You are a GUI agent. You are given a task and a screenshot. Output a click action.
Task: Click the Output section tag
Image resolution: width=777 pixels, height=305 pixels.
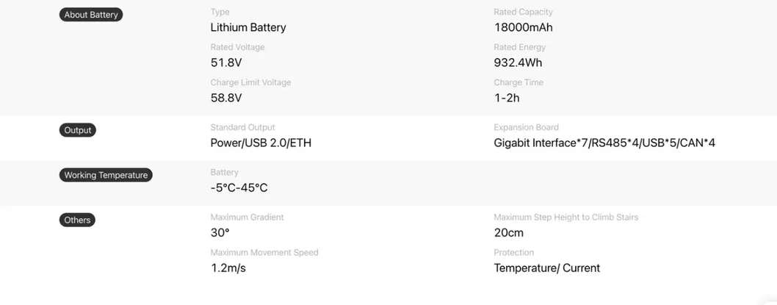[x=78, y=130]
